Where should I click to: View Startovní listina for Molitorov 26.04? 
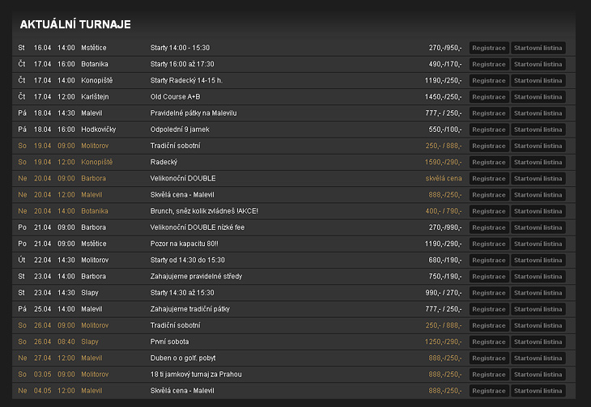coord(538,325)
